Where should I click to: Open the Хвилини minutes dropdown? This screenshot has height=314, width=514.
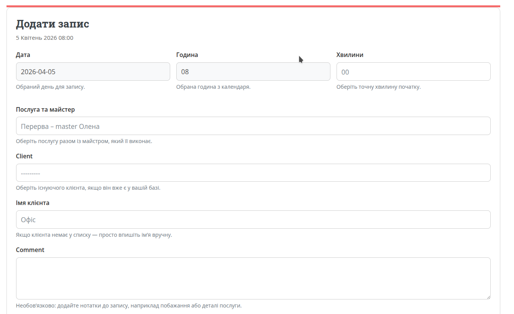(413, 72)
